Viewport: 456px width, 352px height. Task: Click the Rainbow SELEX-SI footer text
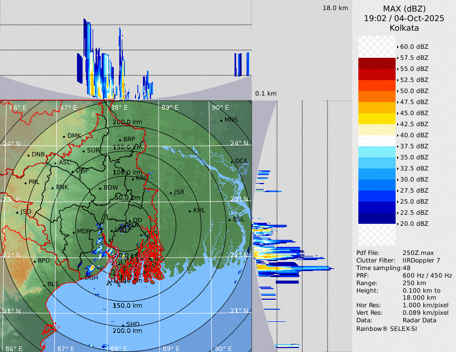point(387,328)
